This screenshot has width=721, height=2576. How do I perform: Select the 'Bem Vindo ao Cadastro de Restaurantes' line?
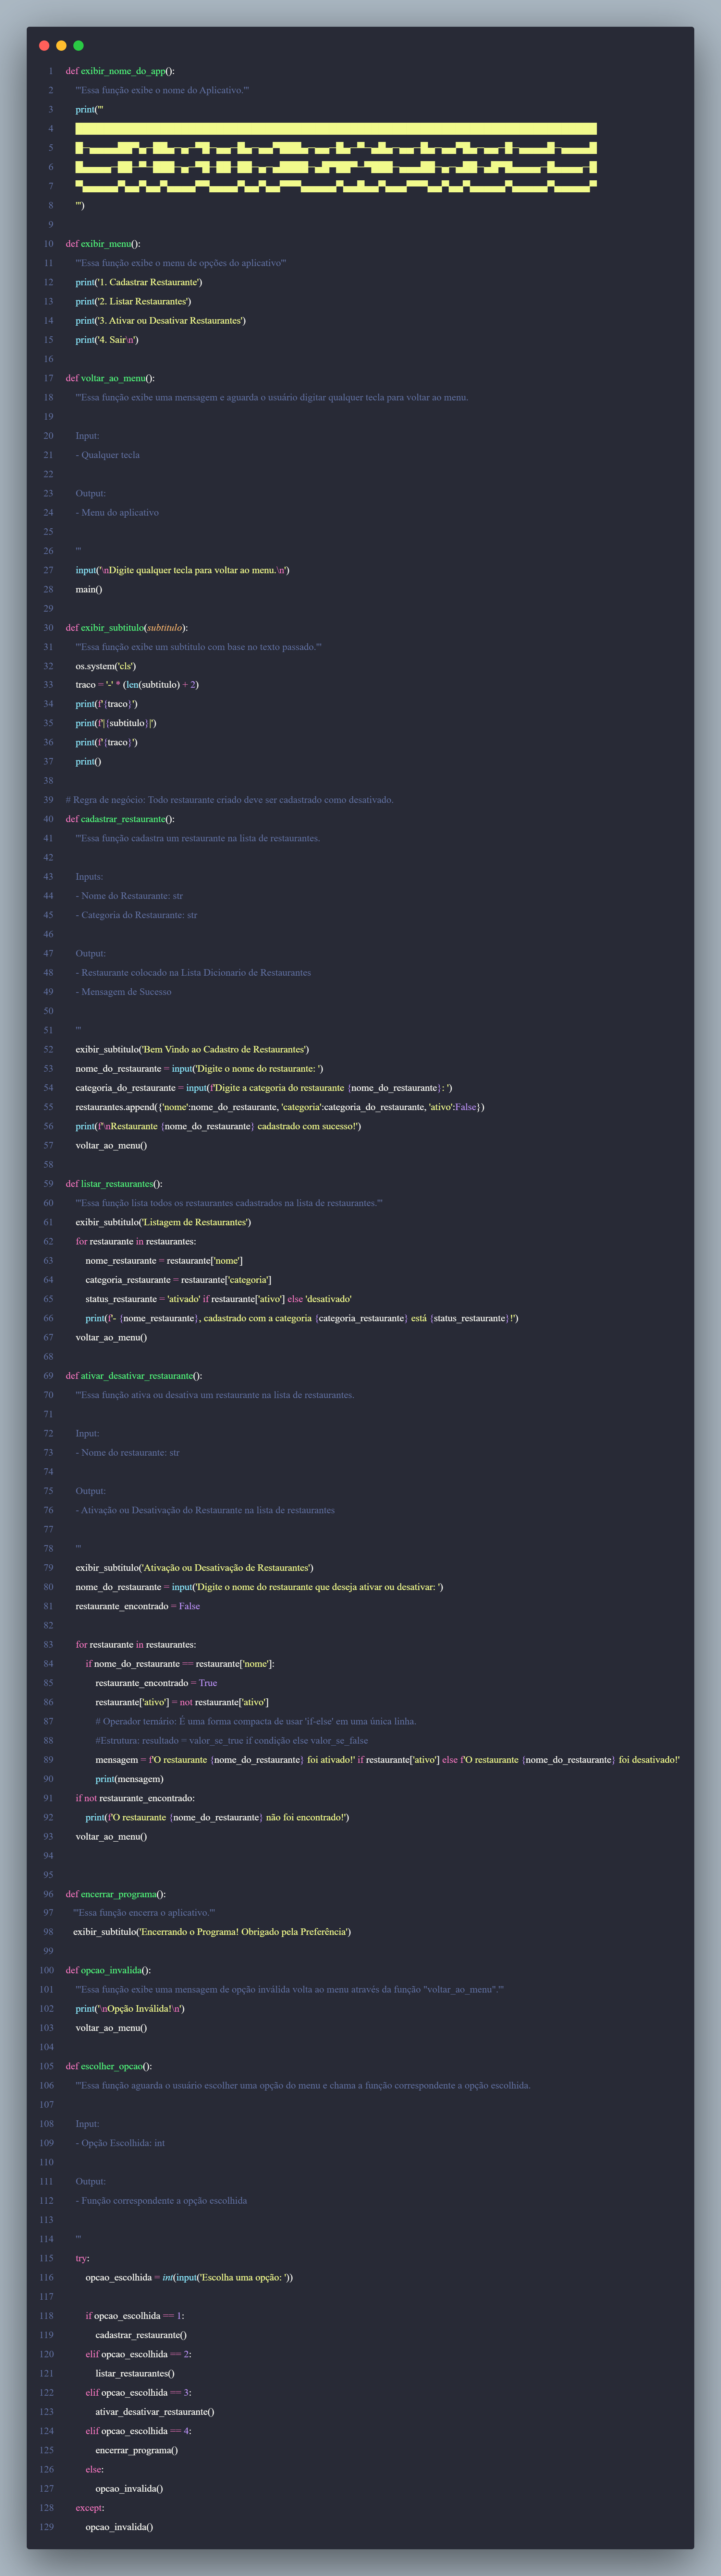(192, 1050)
